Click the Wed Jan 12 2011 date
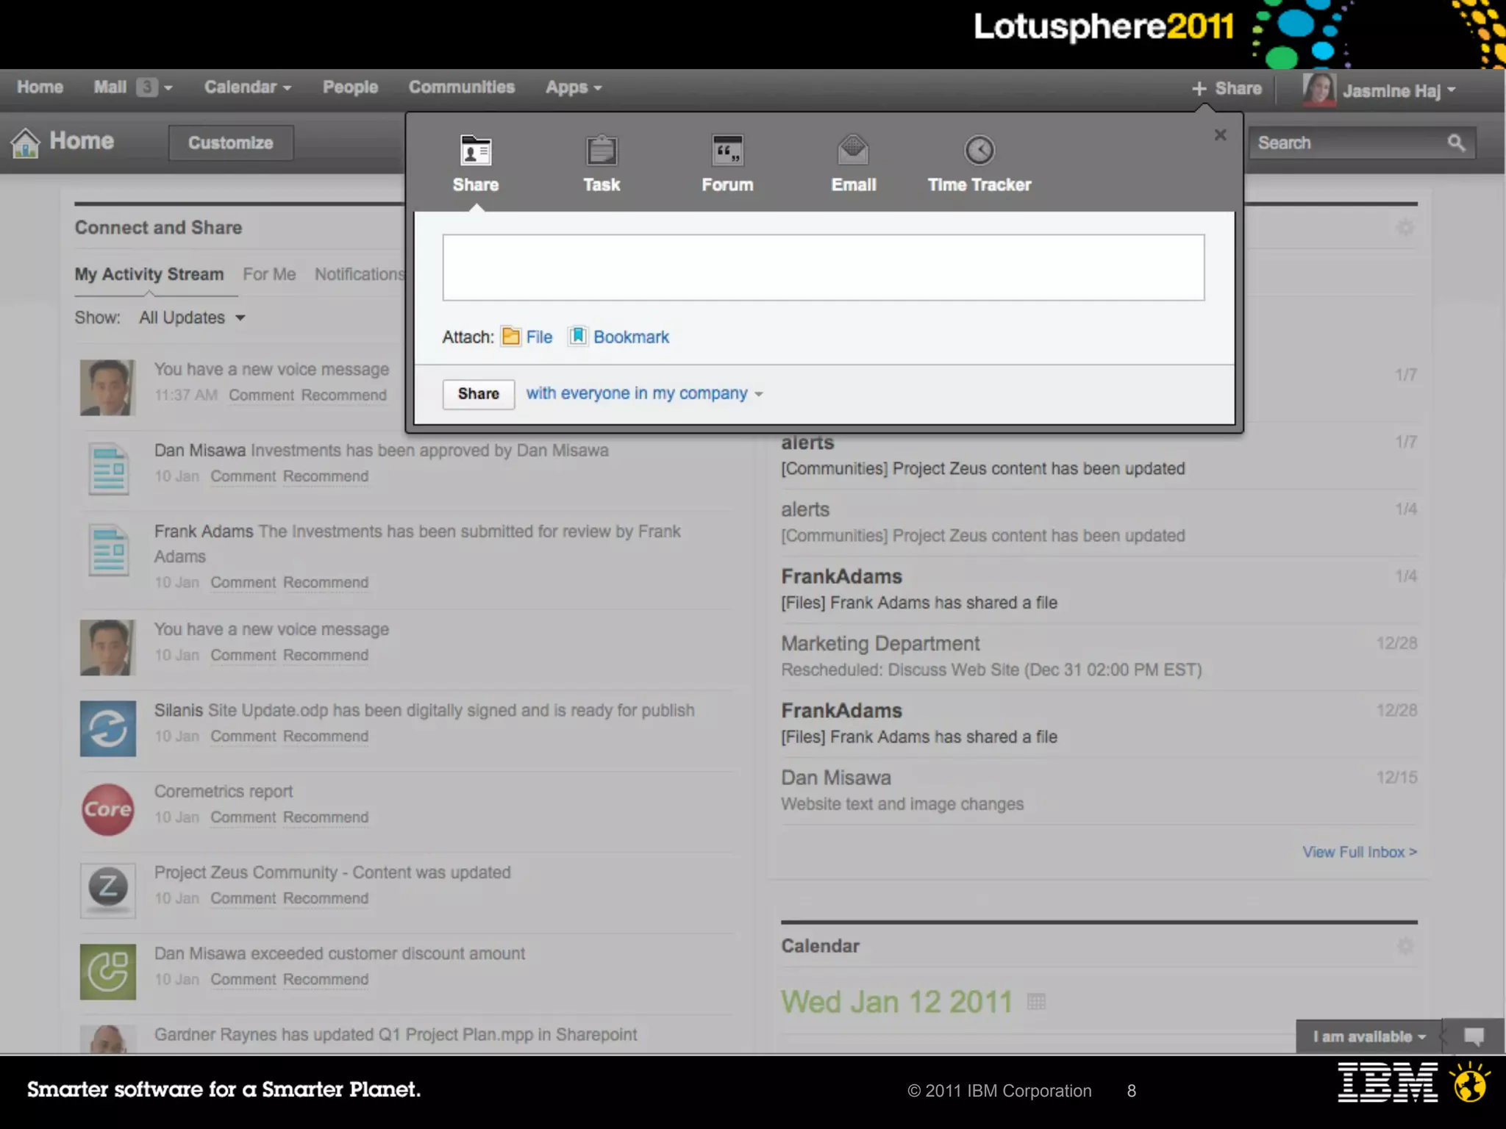 896,1002
